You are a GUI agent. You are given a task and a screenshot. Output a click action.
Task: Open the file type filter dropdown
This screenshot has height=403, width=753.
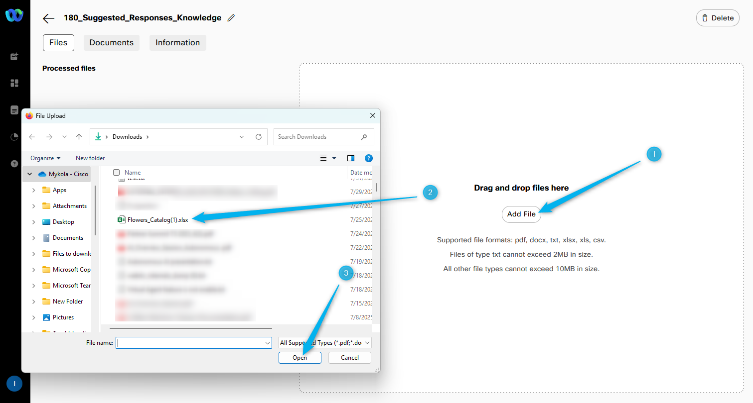point(325,343)
